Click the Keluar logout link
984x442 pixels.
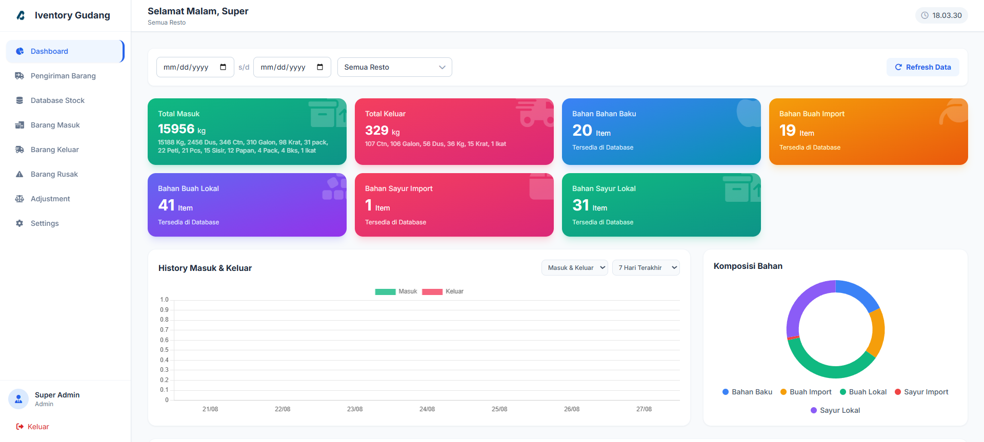[32, 427]
